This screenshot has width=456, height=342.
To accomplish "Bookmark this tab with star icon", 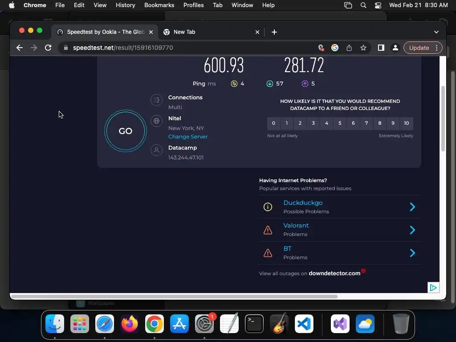I will [363, 48].
